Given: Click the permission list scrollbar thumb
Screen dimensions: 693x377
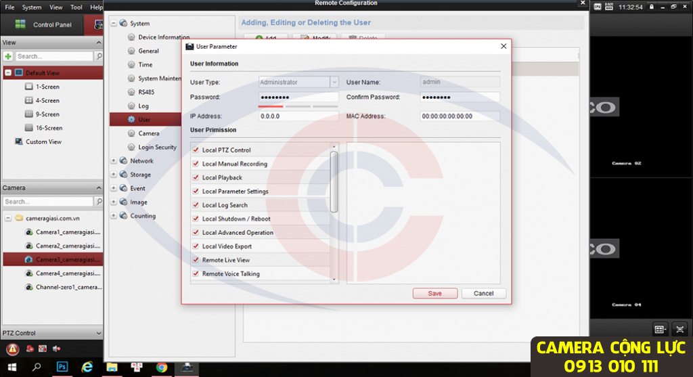Looking at the screenshot, I should (334, 181).
